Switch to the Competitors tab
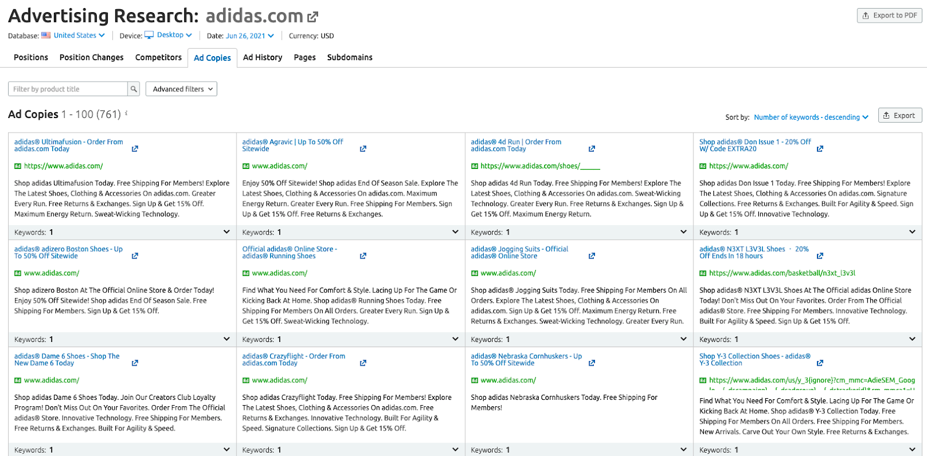927x456 pixels. click(158, 57)
